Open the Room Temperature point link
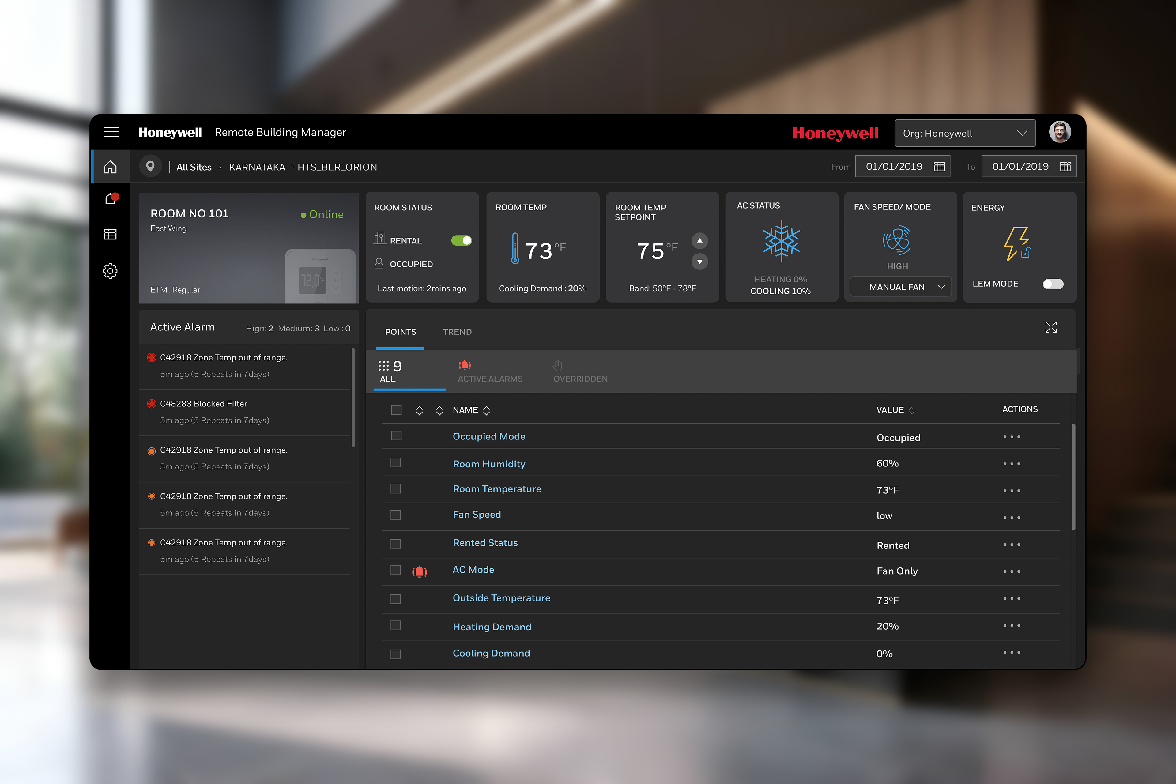This screenshot has height=784, width=1176. 496,488
